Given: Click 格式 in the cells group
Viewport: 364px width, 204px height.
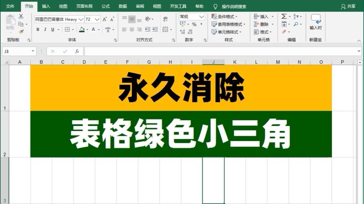Looking at the screenshot, I should tap(262, 32).
